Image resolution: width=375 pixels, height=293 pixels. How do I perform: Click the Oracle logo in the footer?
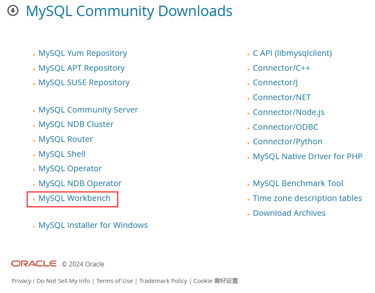(34, 264)
